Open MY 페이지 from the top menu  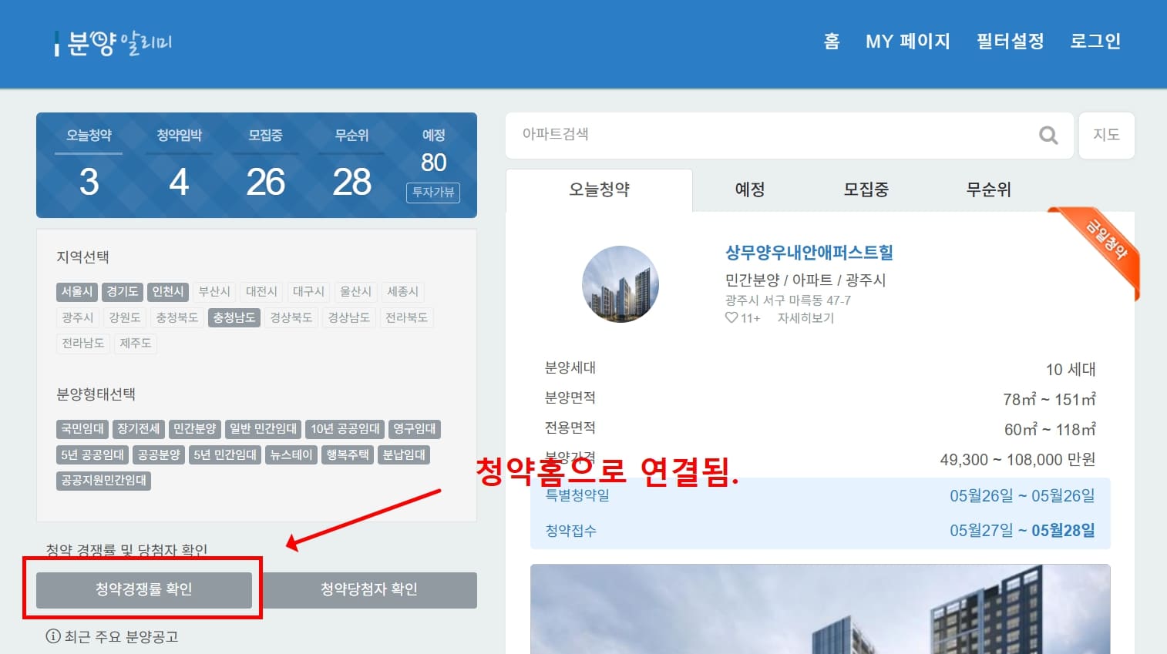pos(908,42)
